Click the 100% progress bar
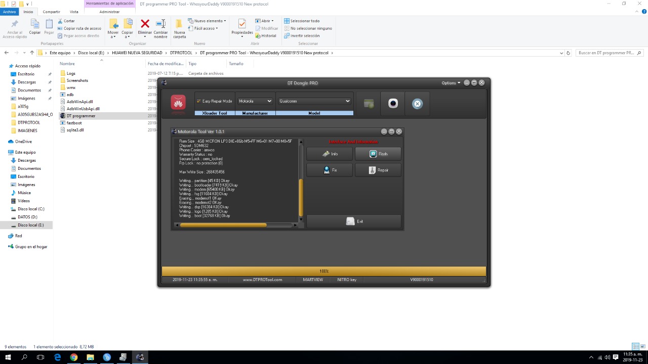The height and width of the screenshot is (364, 648). tap(324, 271)
